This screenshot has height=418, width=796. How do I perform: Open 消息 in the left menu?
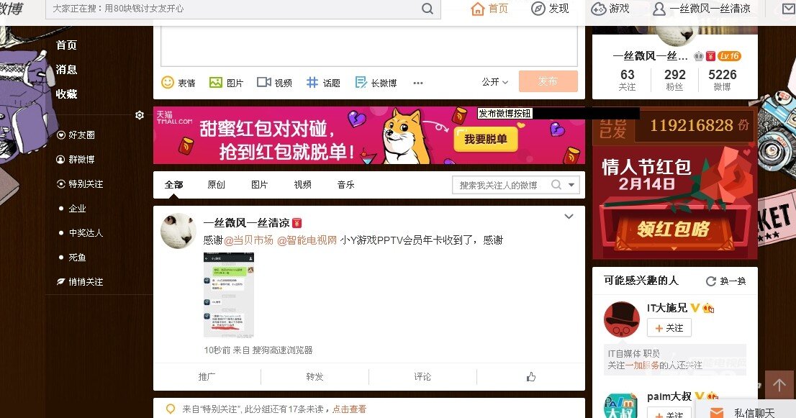pos(66,70)
